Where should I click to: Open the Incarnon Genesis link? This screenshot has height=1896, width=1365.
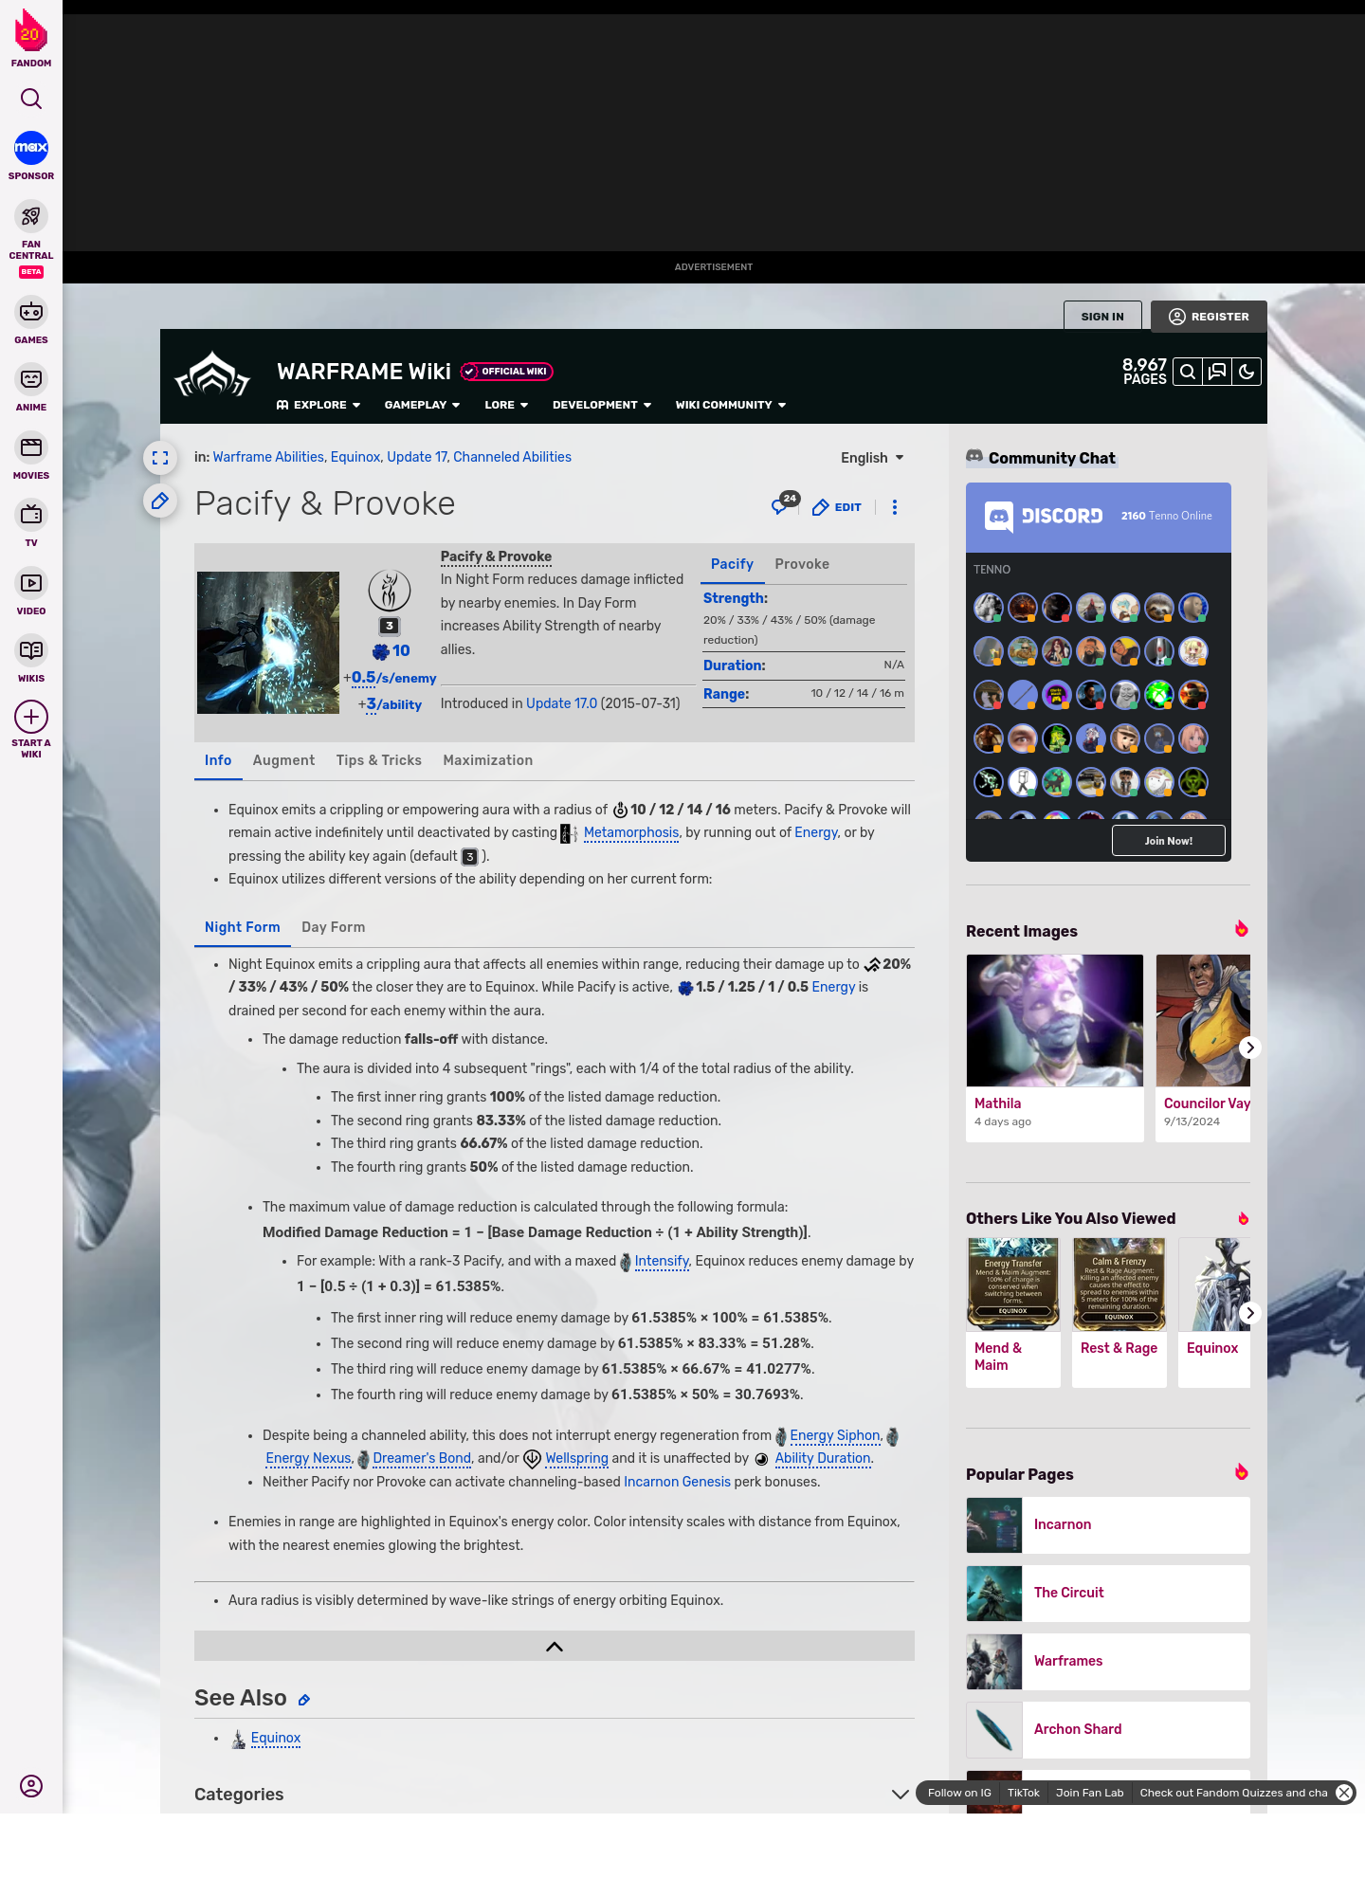pos(677,1482)
